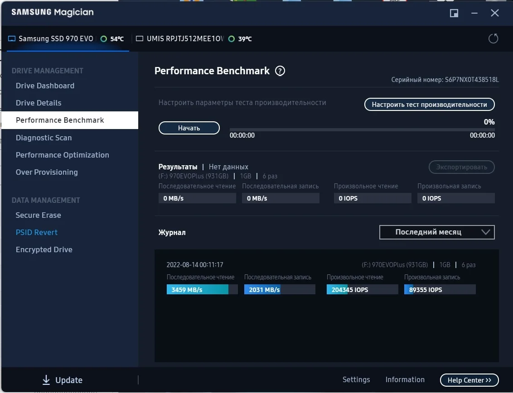This screenshot has height=393, width=513.
Task: Open Information in the footer
Action: (405, 379)
